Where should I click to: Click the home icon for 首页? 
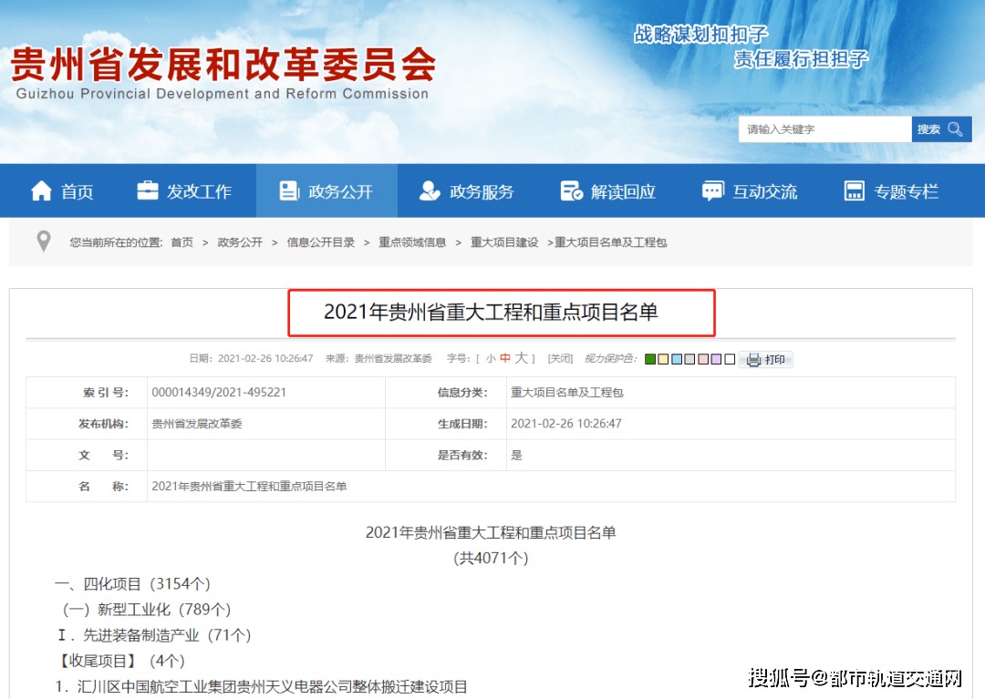pos(41,191)
